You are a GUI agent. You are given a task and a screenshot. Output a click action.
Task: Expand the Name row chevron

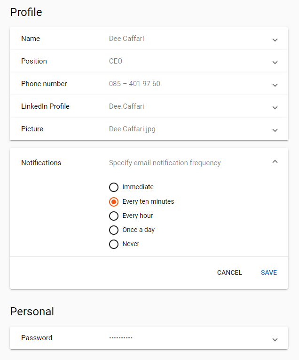pos(275,40)
